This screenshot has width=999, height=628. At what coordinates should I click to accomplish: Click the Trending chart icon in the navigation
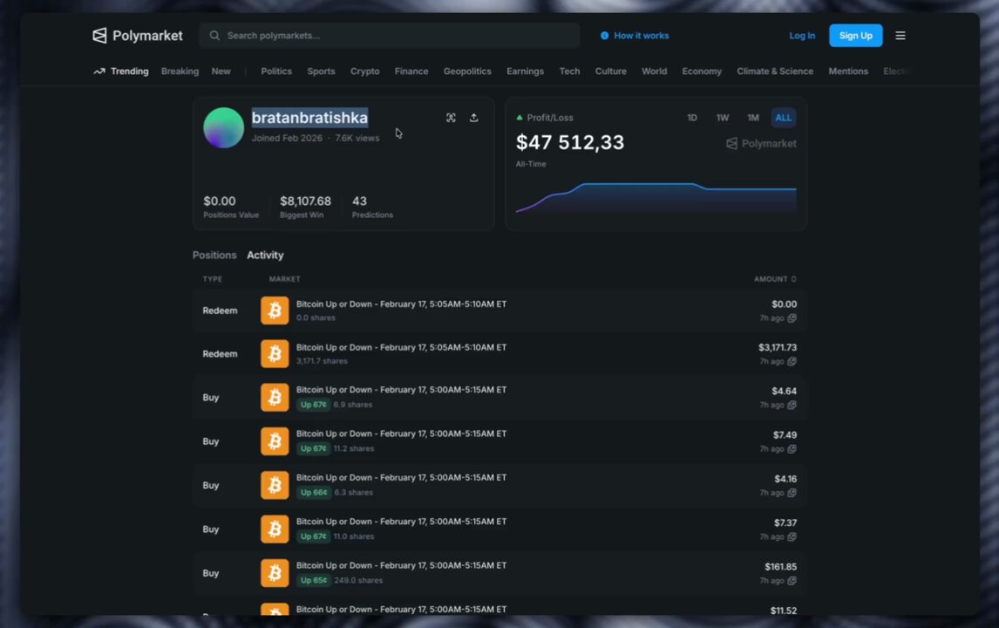coord(99,71)
